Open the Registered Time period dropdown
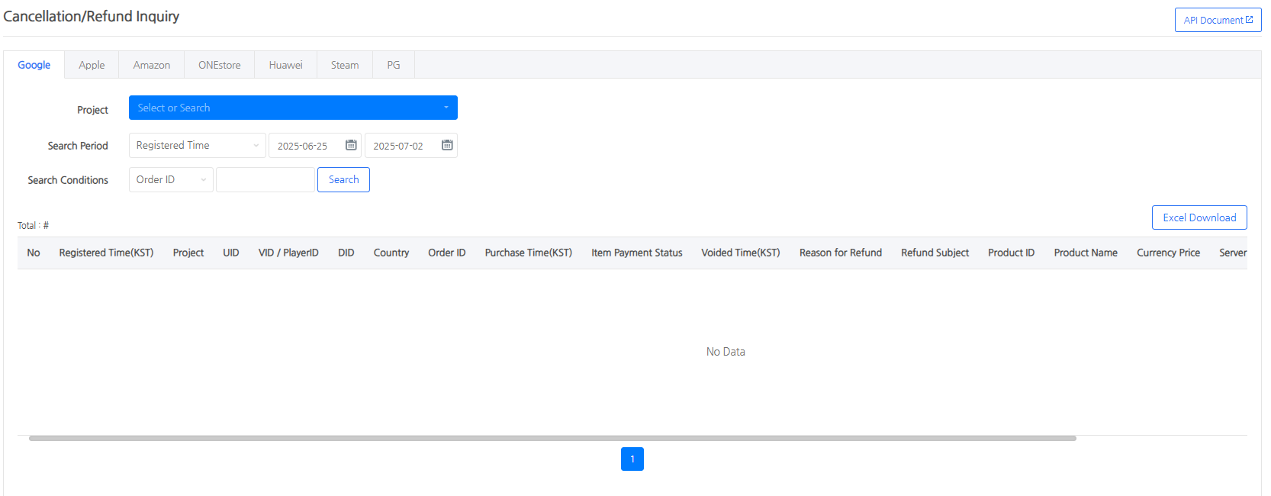The width and height of the screenshot is (1271, 496). tap(197, 145)
